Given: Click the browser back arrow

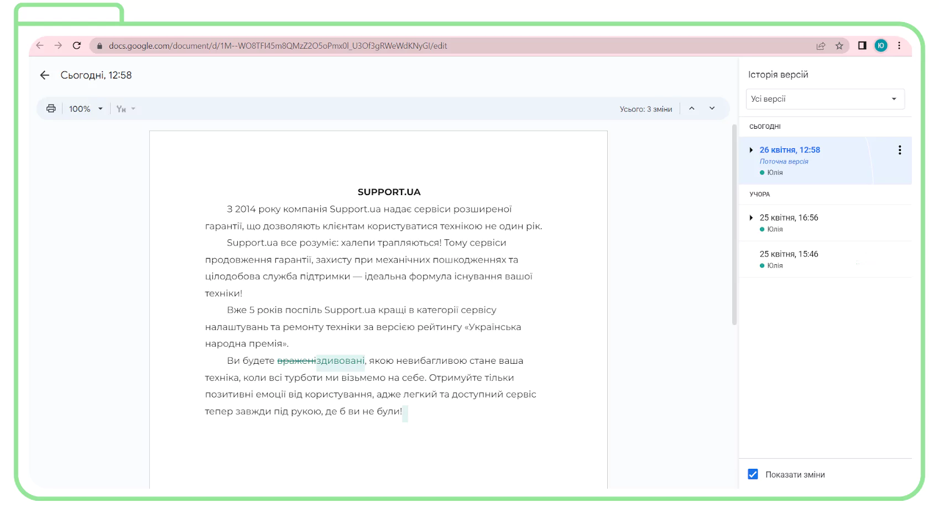Looking at the screenshot, I should (x=40, y=45).
